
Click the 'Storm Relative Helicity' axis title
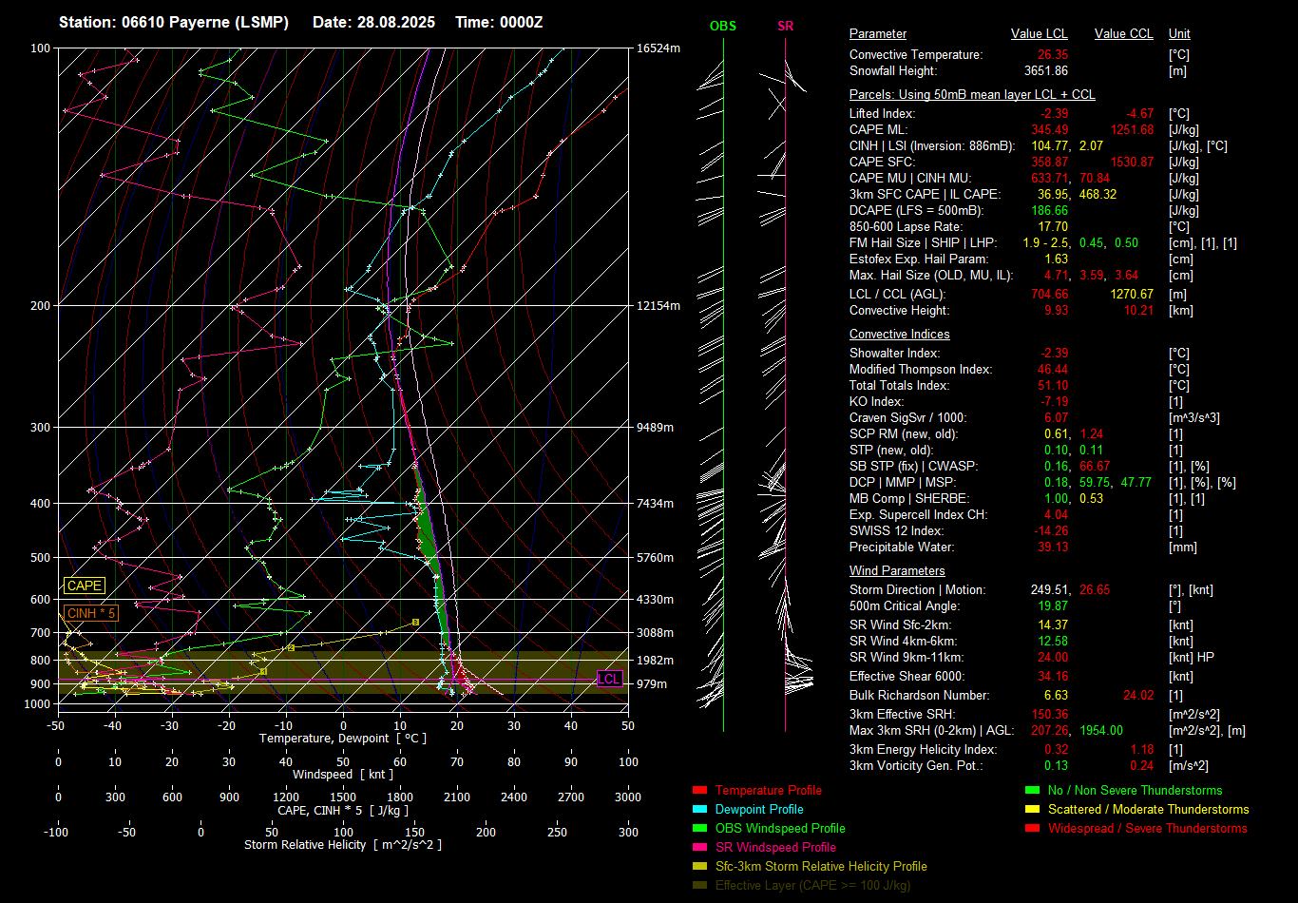[x=342, y=845]
